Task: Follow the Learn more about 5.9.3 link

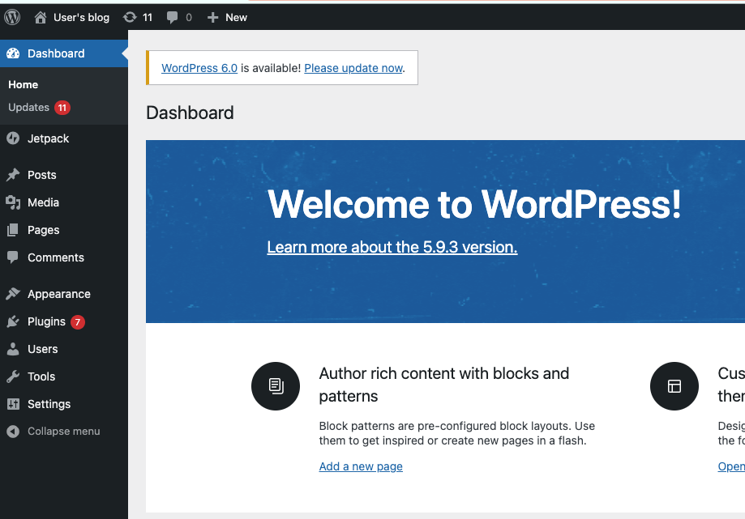Action: pos(392,247)
